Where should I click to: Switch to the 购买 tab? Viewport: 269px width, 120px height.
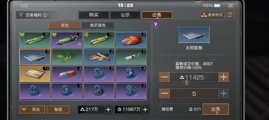point(94,15)
